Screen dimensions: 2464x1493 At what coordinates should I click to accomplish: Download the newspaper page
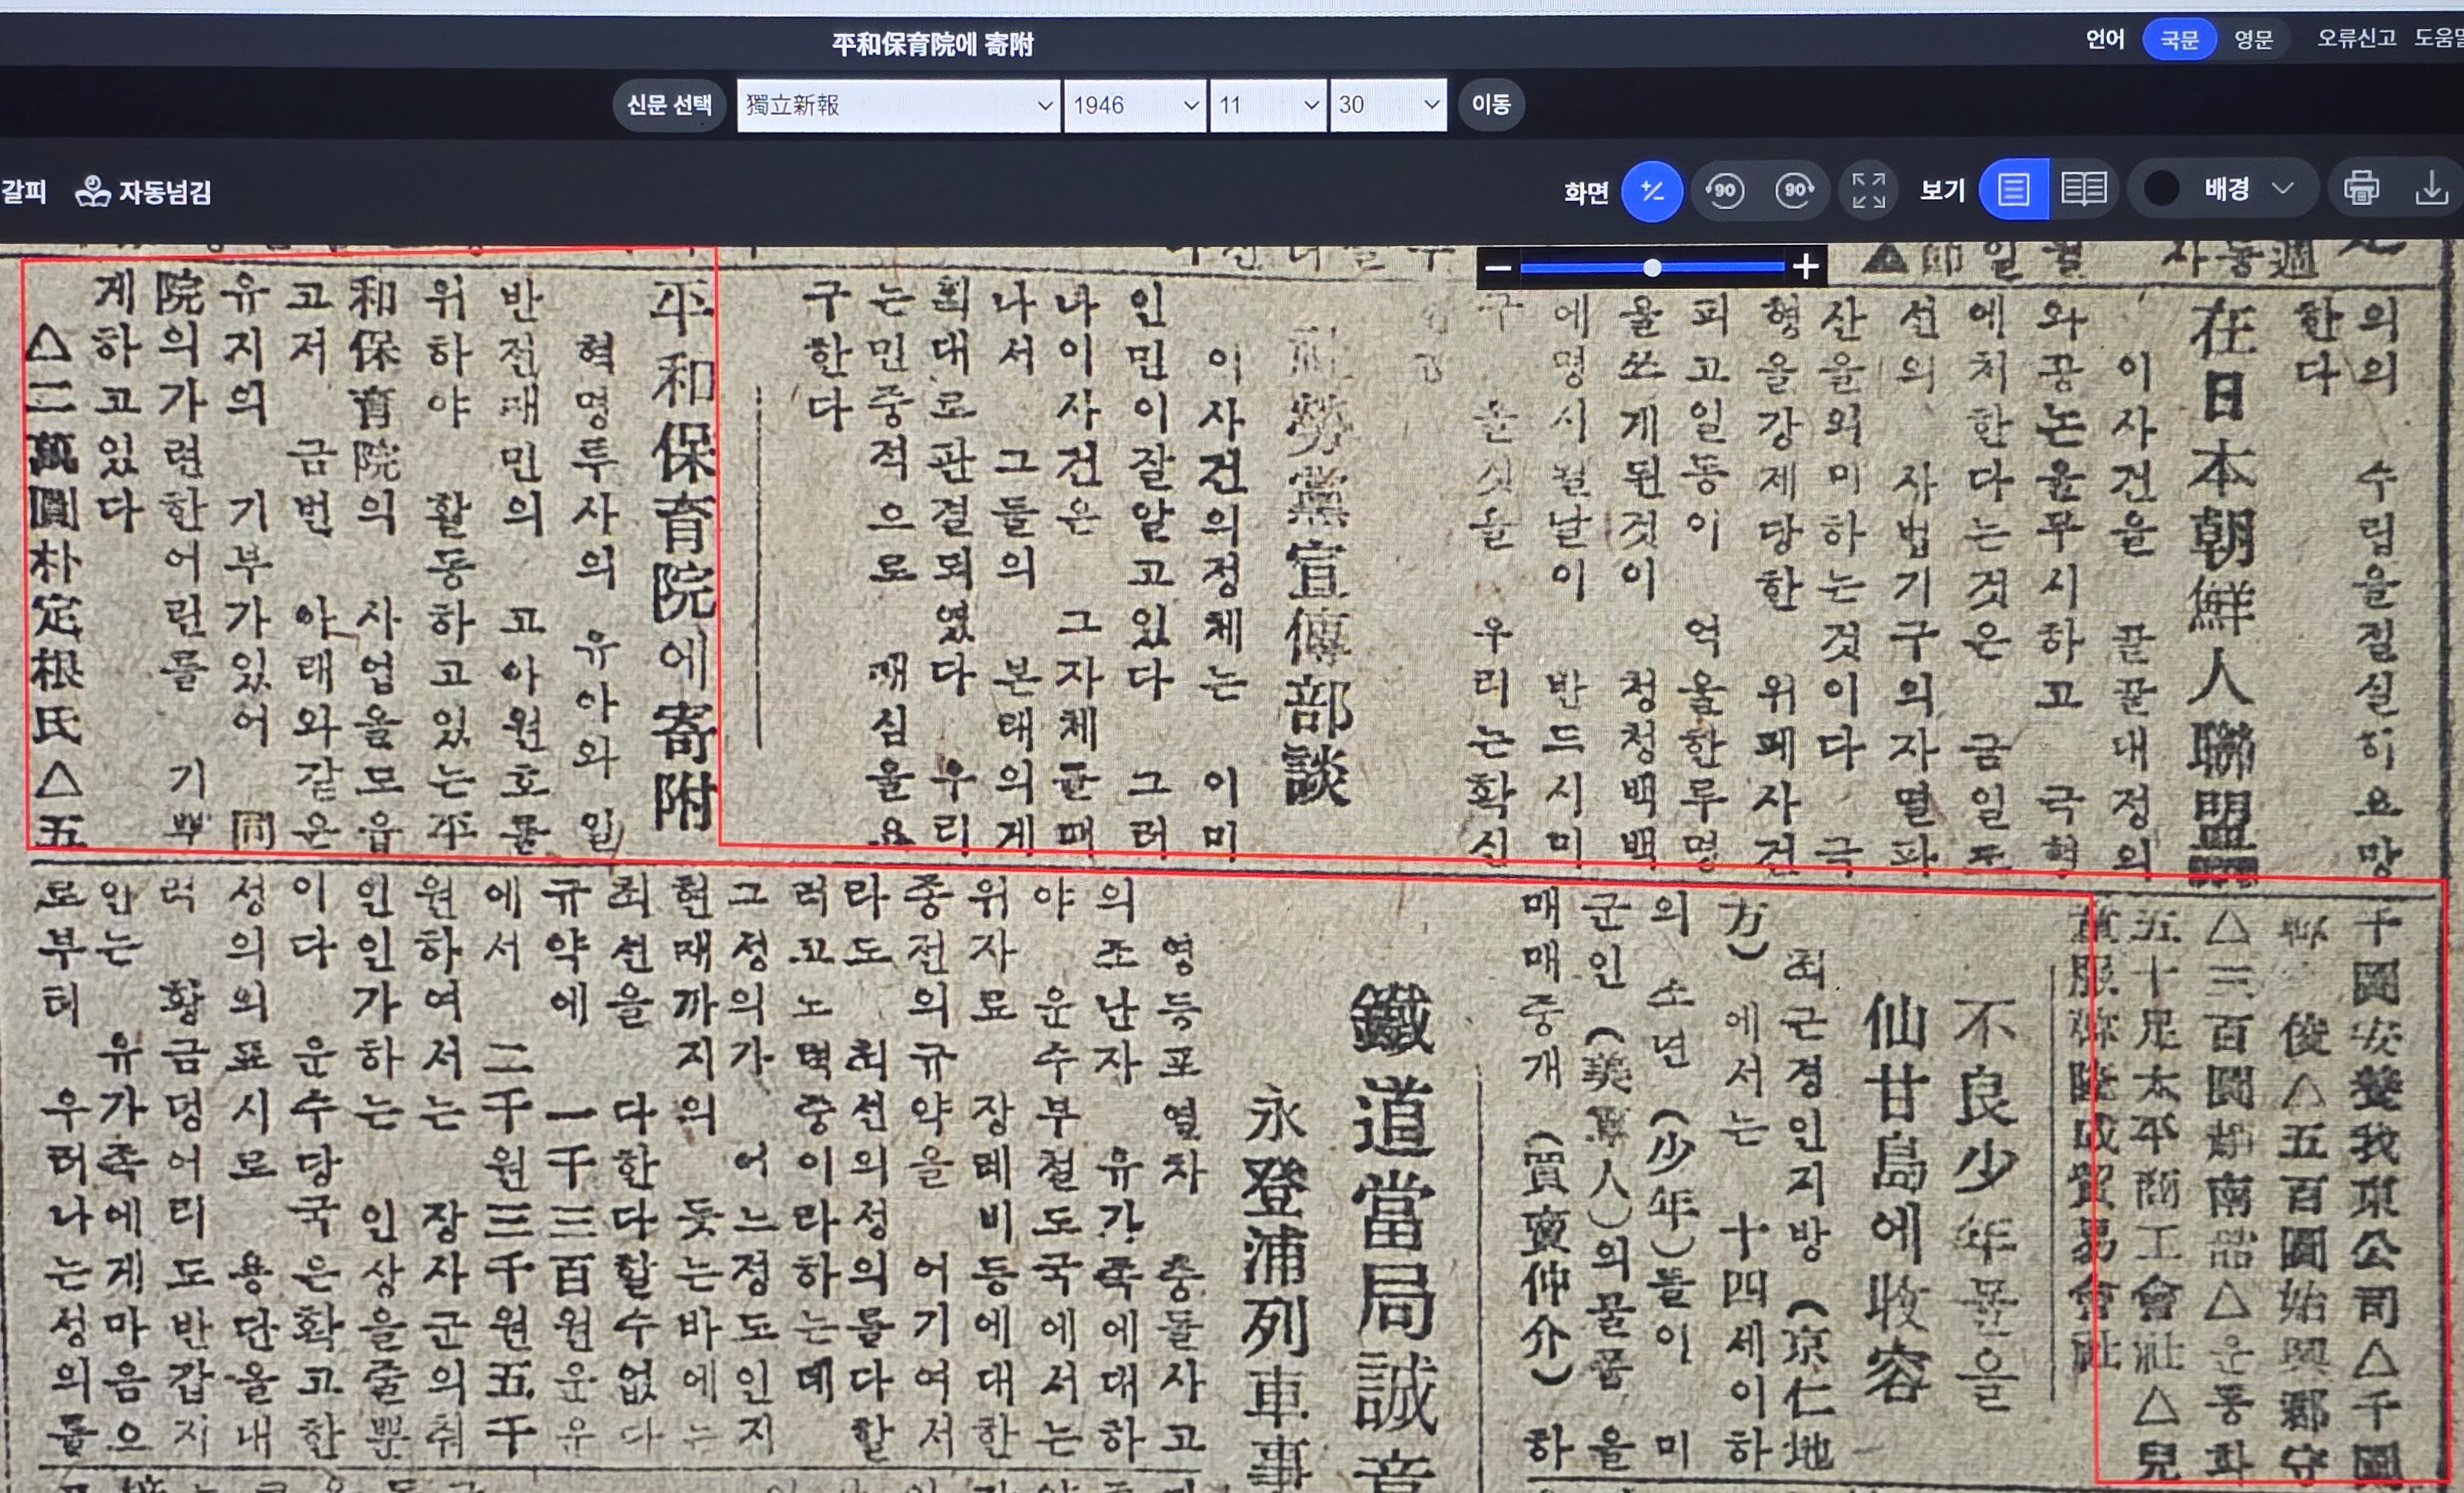tap(2432, 189)
